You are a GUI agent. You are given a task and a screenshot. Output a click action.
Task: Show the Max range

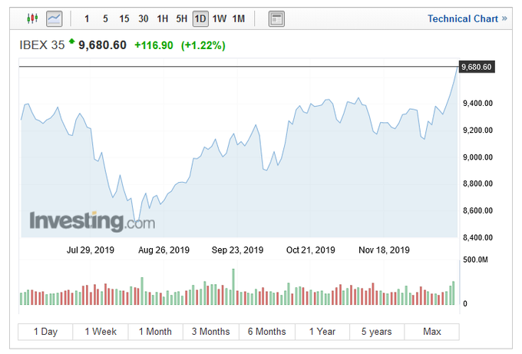431,332
